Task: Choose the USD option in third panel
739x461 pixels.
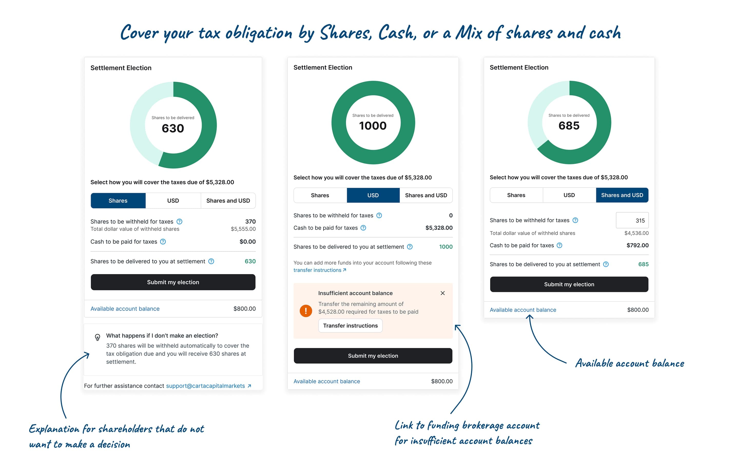Action: 569,195
